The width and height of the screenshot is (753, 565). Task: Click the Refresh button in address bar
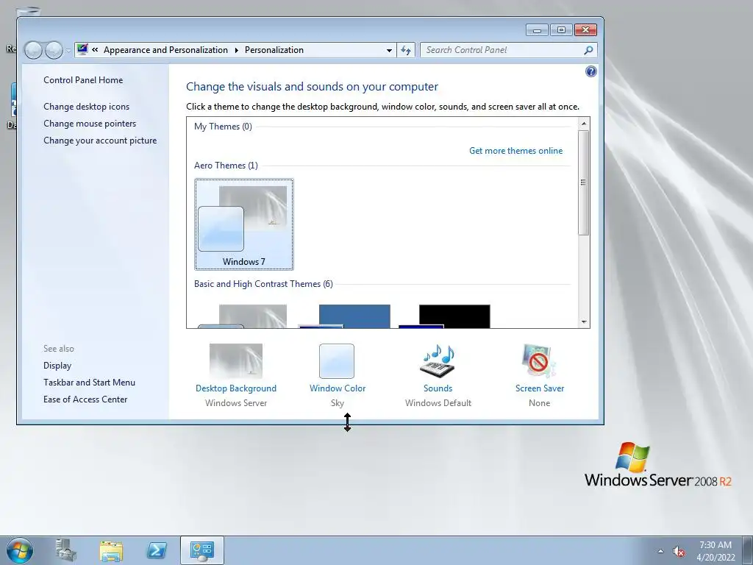pyautogui.click(x=406, y=50)
